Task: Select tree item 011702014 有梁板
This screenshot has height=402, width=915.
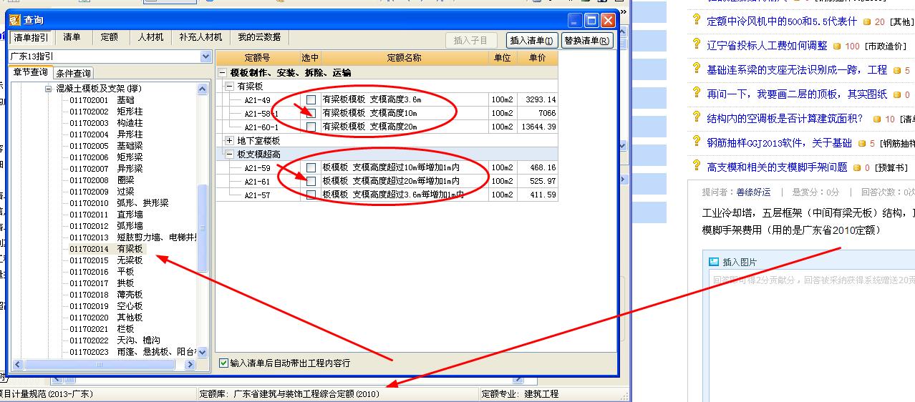Action: pyautogui.click(x=106, y=249)
